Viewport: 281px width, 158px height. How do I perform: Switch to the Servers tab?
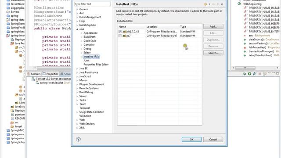click(x=65, y=74)
